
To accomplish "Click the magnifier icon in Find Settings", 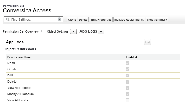I will tap(8, 19).
